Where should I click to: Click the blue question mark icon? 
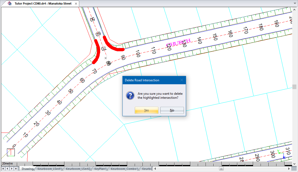(x=130, y=96)
